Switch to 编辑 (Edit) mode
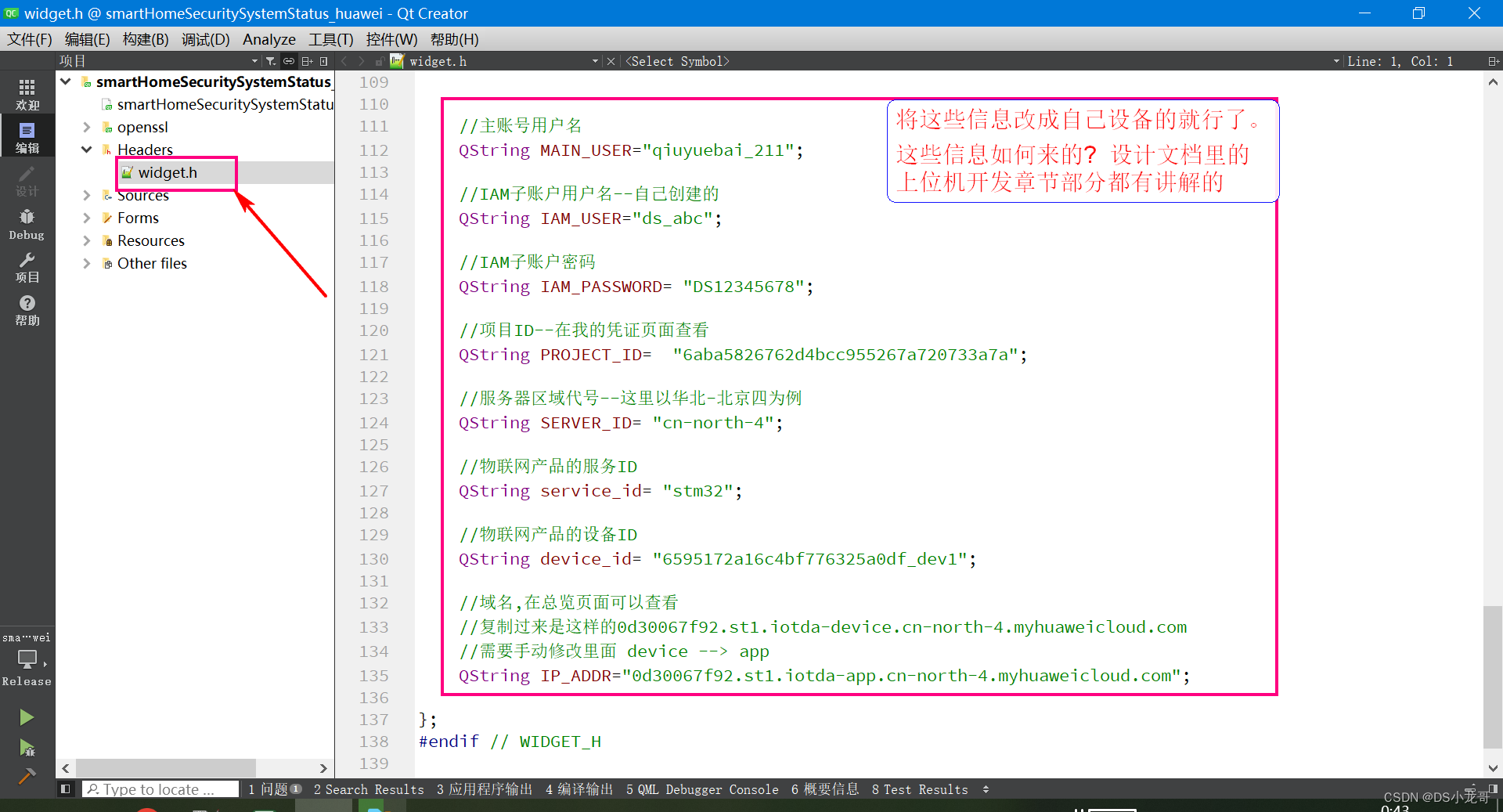The image size is (1503, 812). point(27,136)
